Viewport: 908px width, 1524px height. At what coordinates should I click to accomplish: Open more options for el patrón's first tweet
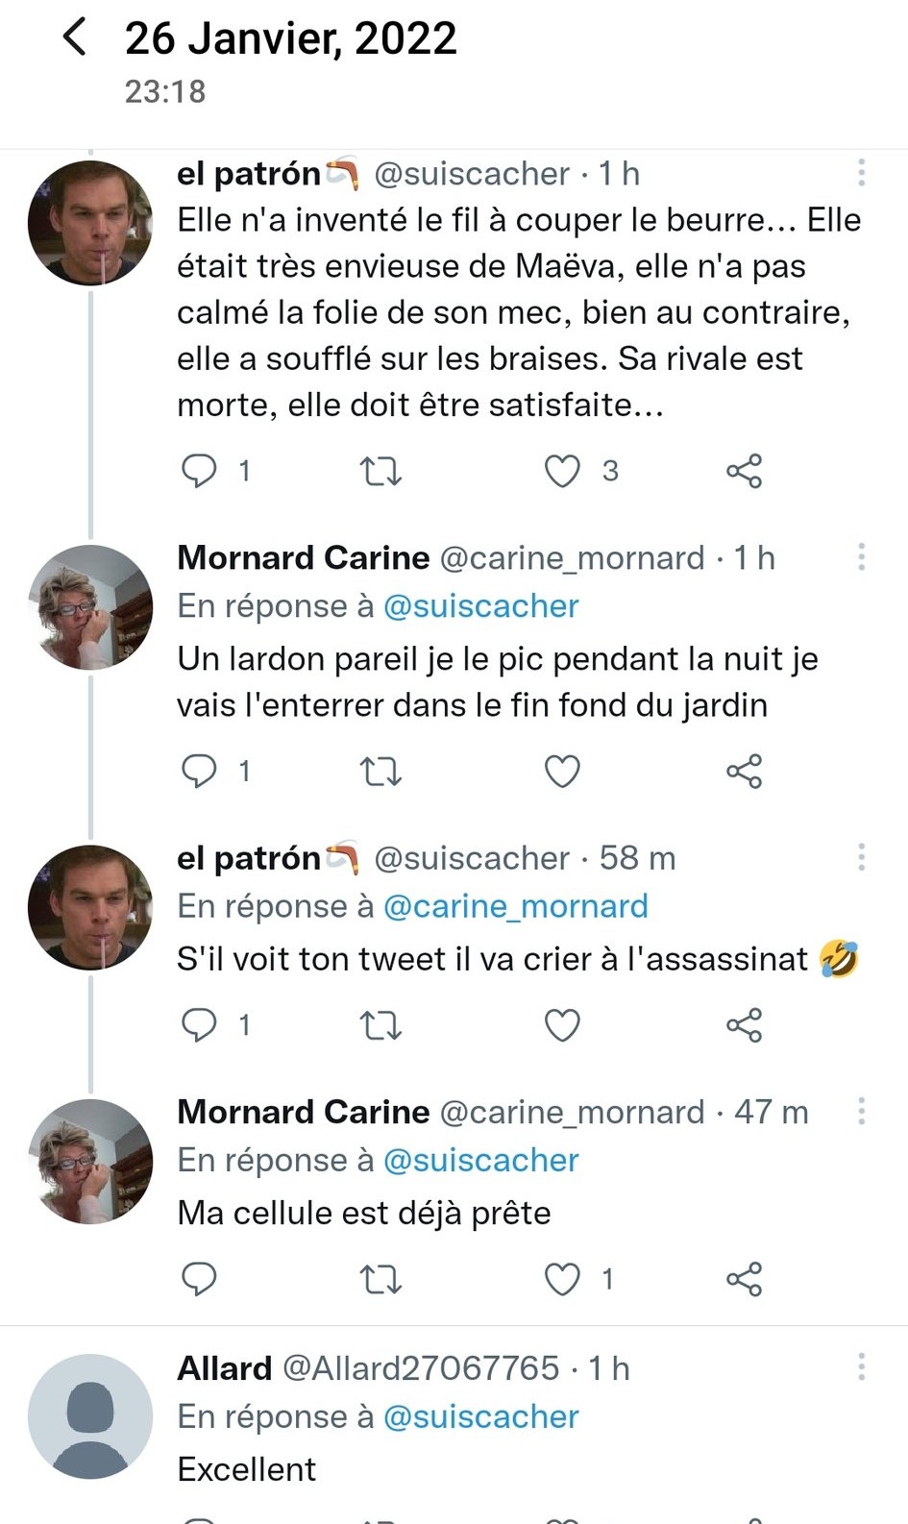coord(861,173)
